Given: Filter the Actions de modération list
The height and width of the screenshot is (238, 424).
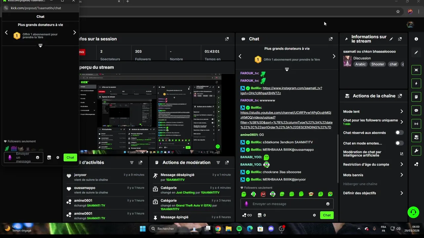Looking at the screenshot, I should (x=218, y=163).
